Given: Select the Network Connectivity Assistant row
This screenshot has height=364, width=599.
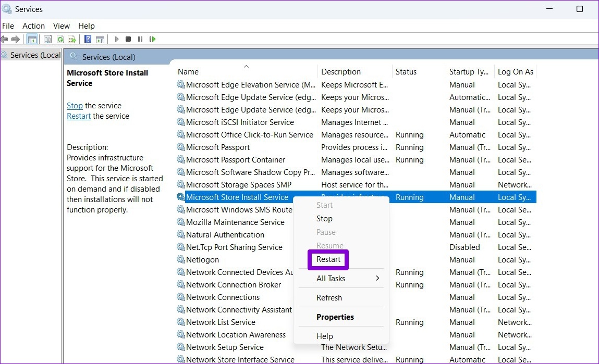Looking at the screenshot, I should 356,310.
